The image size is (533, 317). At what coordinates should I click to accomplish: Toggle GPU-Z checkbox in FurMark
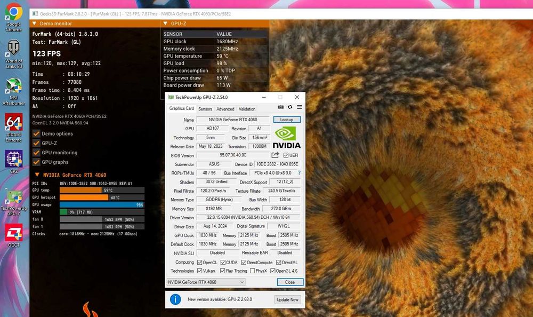click(36, 143)
